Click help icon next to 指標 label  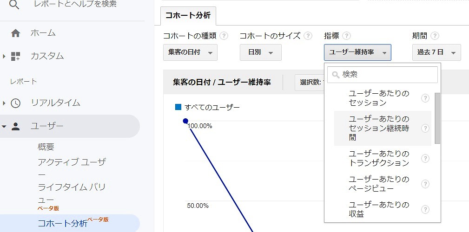[346, 36]
